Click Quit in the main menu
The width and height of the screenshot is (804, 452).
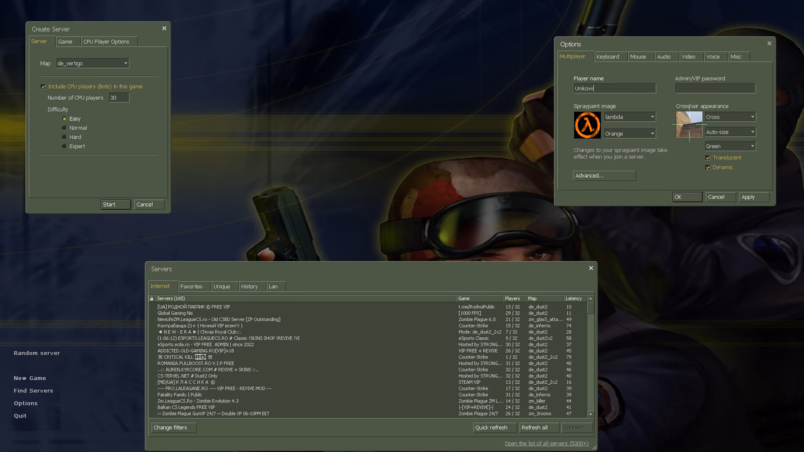(x=20, y=416)
